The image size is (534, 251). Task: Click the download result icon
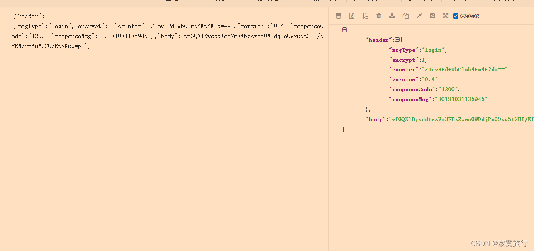[x=392, y=15]
